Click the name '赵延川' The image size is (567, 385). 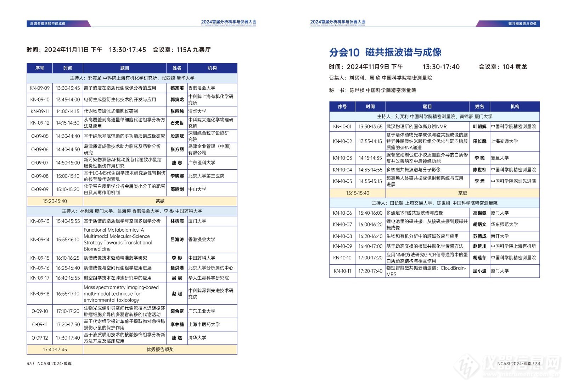(479, 246)
